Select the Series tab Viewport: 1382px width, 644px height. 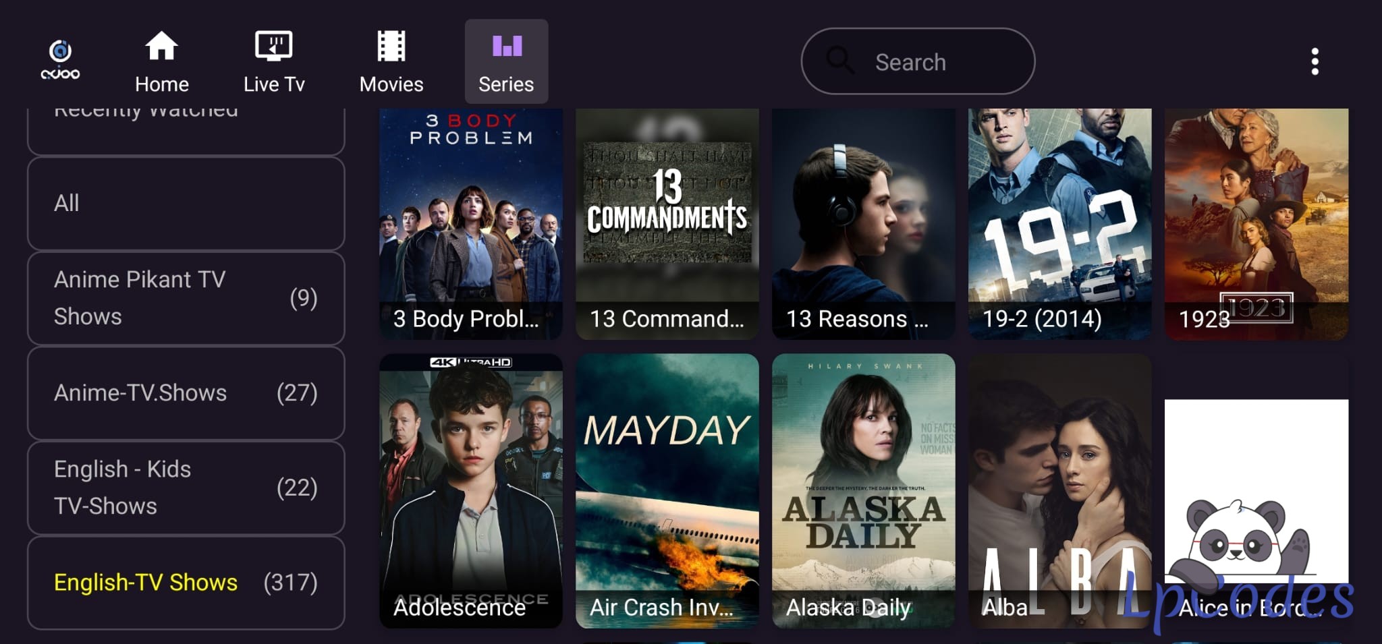tap(506, 61)
